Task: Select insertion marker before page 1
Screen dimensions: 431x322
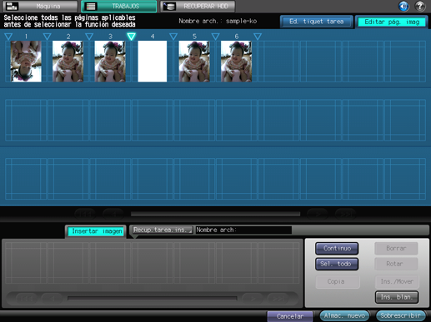Action: [8, 37]
